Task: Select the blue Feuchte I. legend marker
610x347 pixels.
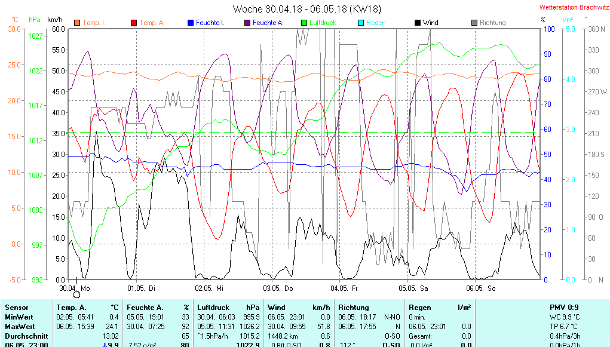Action: 191,23
